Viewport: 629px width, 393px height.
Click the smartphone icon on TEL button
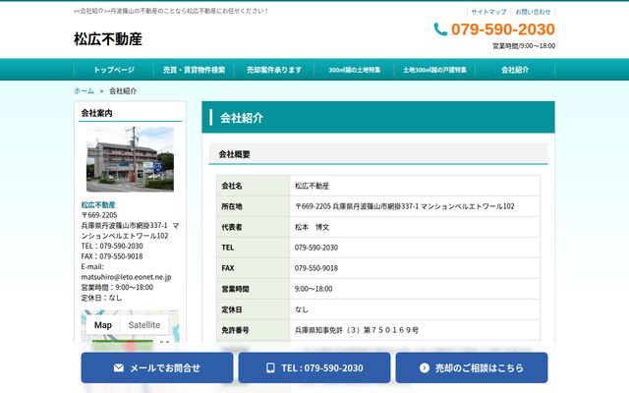271,367
